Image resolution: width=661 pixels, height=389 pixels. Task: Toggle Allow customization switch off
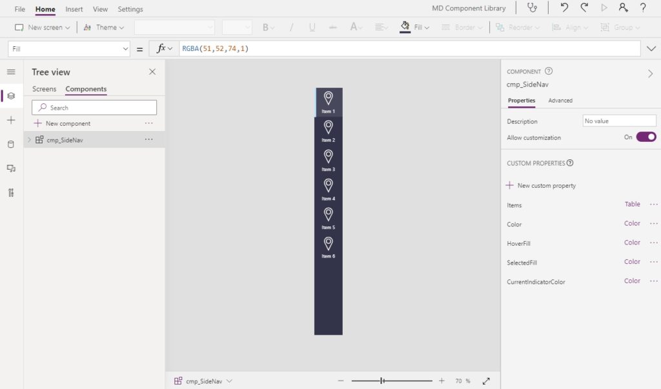coord(646,137)
